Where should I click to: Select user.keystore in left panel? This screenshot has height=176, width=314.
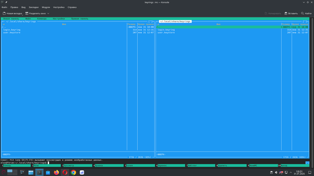12,33
